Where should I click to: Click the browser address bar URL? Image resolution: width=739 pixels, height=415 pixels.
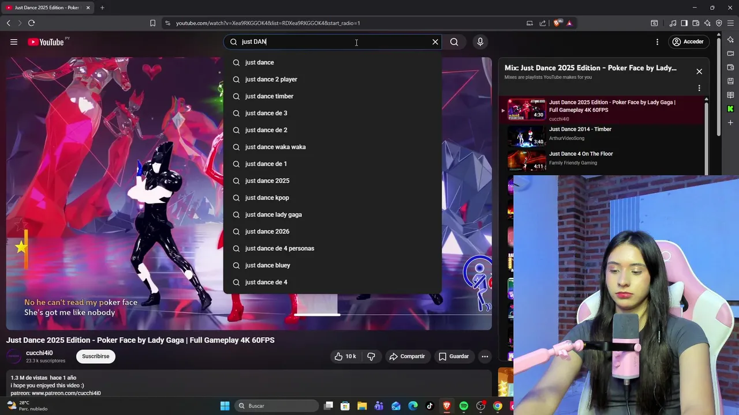tap(268, 23)
